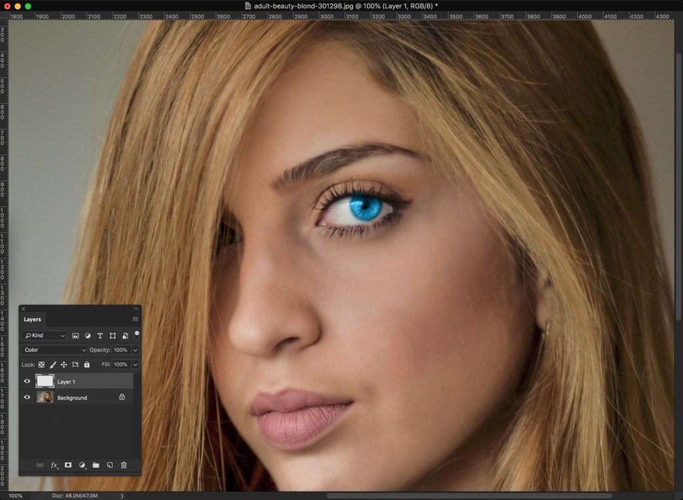Click the fx layer styles icon
The image size is (683, 500).
tap(54, 465)
